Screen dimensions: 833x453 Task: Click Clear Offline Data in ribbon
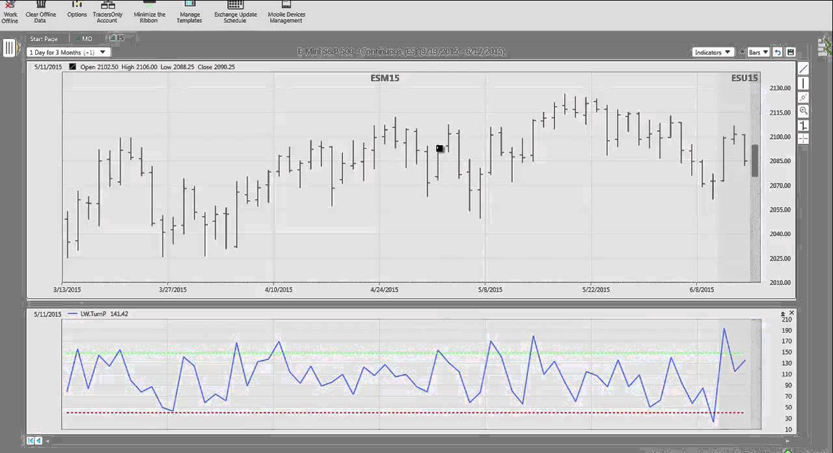(x=40, y=13)
